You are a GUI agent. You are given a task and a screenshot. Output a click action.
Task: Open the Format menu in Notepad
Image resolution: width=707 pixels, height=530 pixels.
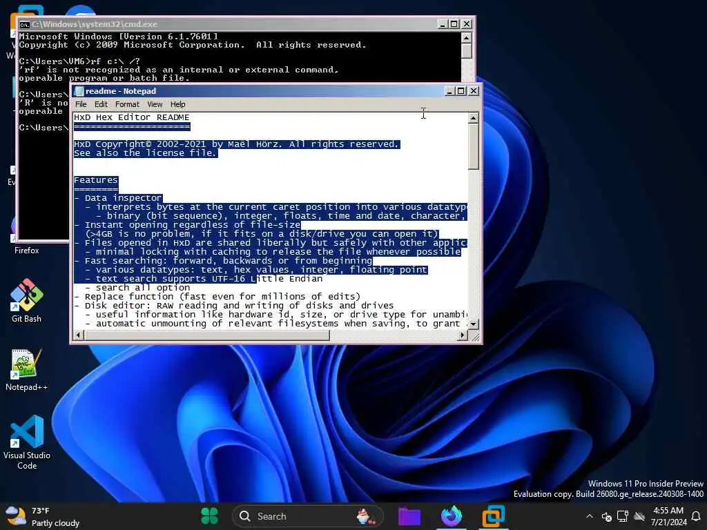pos(127,104)
